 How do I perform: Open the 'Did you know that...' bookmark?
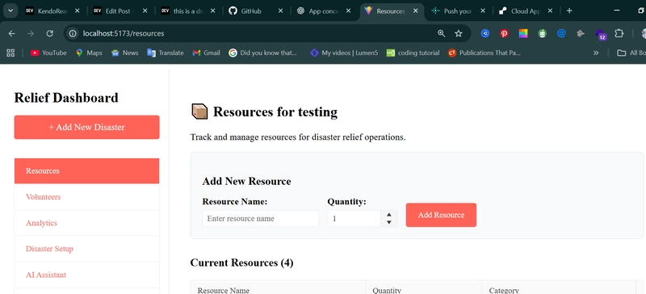(x=263, y=52)
